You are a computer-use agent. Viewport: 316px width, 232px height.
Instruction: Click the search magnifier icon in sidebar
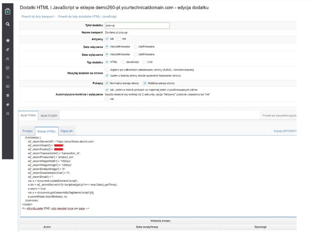click(x=7, y=24)
